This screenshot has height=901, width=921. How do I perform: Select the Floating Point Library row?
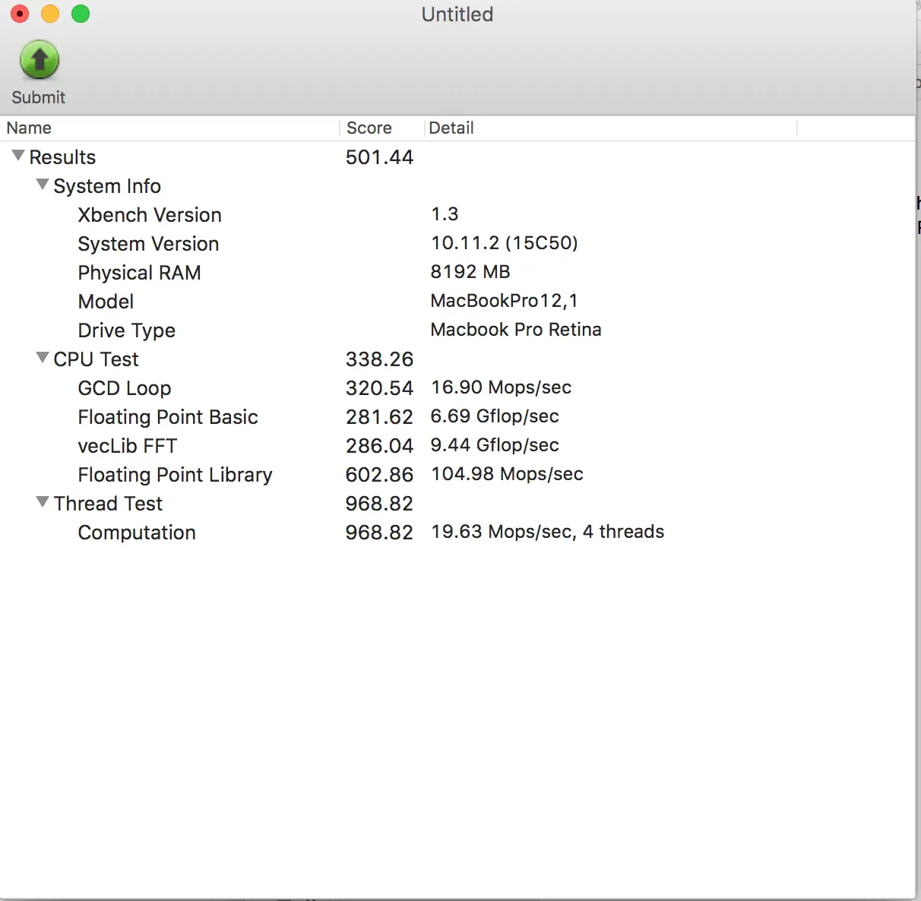coord(175,475)
